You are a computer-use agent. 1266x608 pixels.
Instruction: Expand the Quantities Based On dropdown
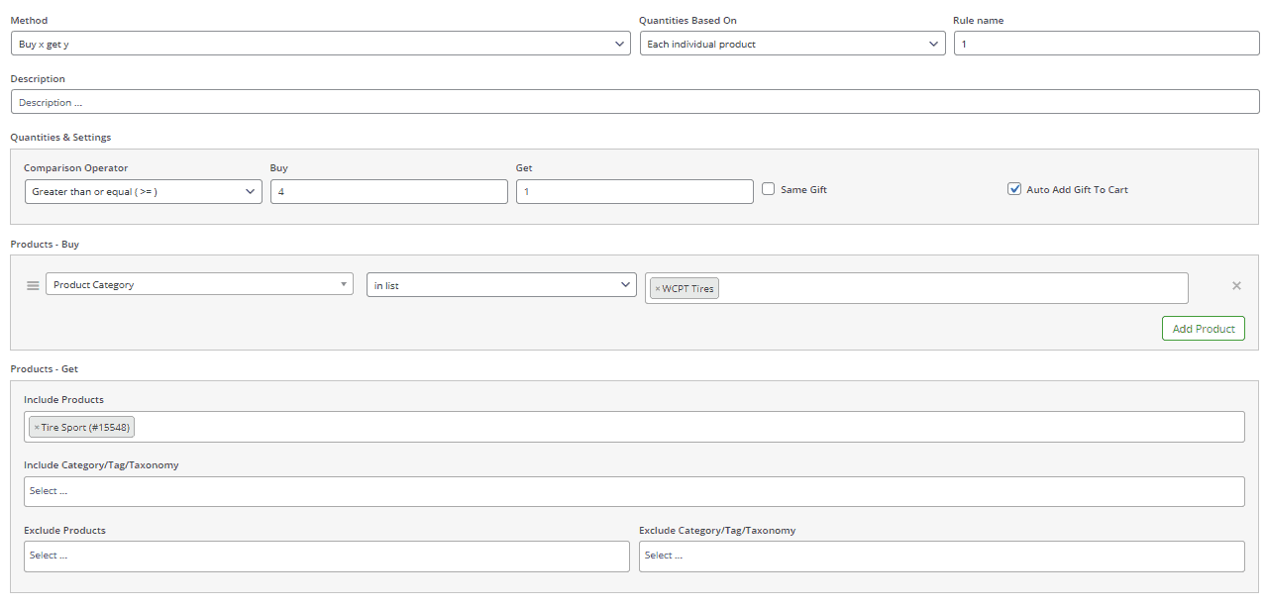791,44
